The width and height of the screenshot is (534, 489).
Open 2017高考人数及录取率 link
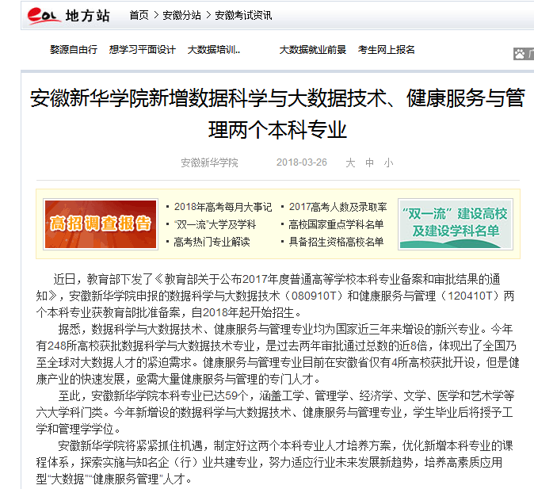(338, 206)
